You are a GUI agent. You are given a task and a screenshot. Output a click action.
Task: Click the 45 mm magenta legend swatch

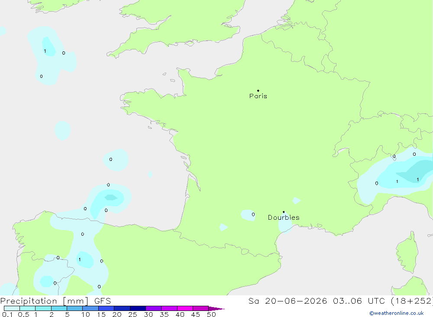pyautogui.click(x=200, y=308)
